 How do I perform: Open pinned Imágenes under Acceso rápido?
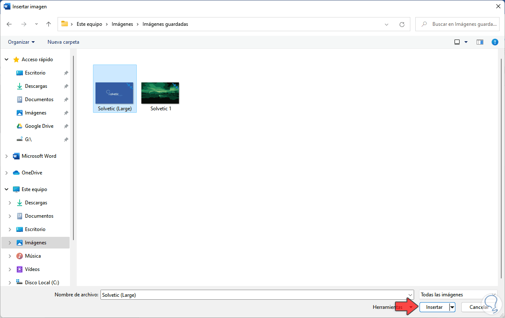[35, 113]
